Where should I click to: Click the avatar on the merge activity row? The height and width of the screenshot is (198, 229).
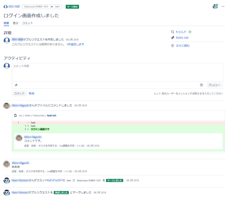coord(6,180)
